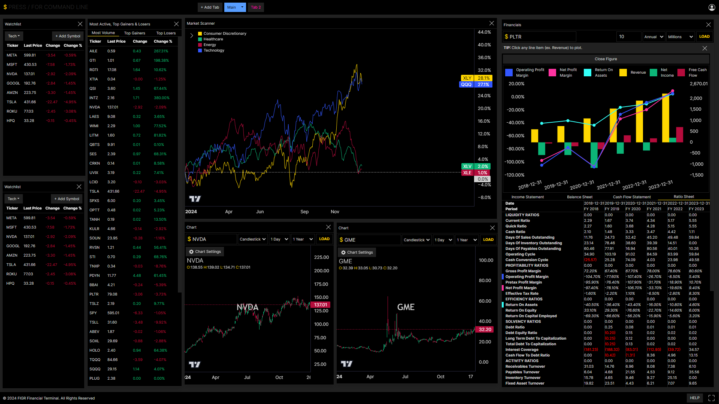The image size is (719, 404).
Task: Expand the Market Scanner legend chevron
Action: 192,36
